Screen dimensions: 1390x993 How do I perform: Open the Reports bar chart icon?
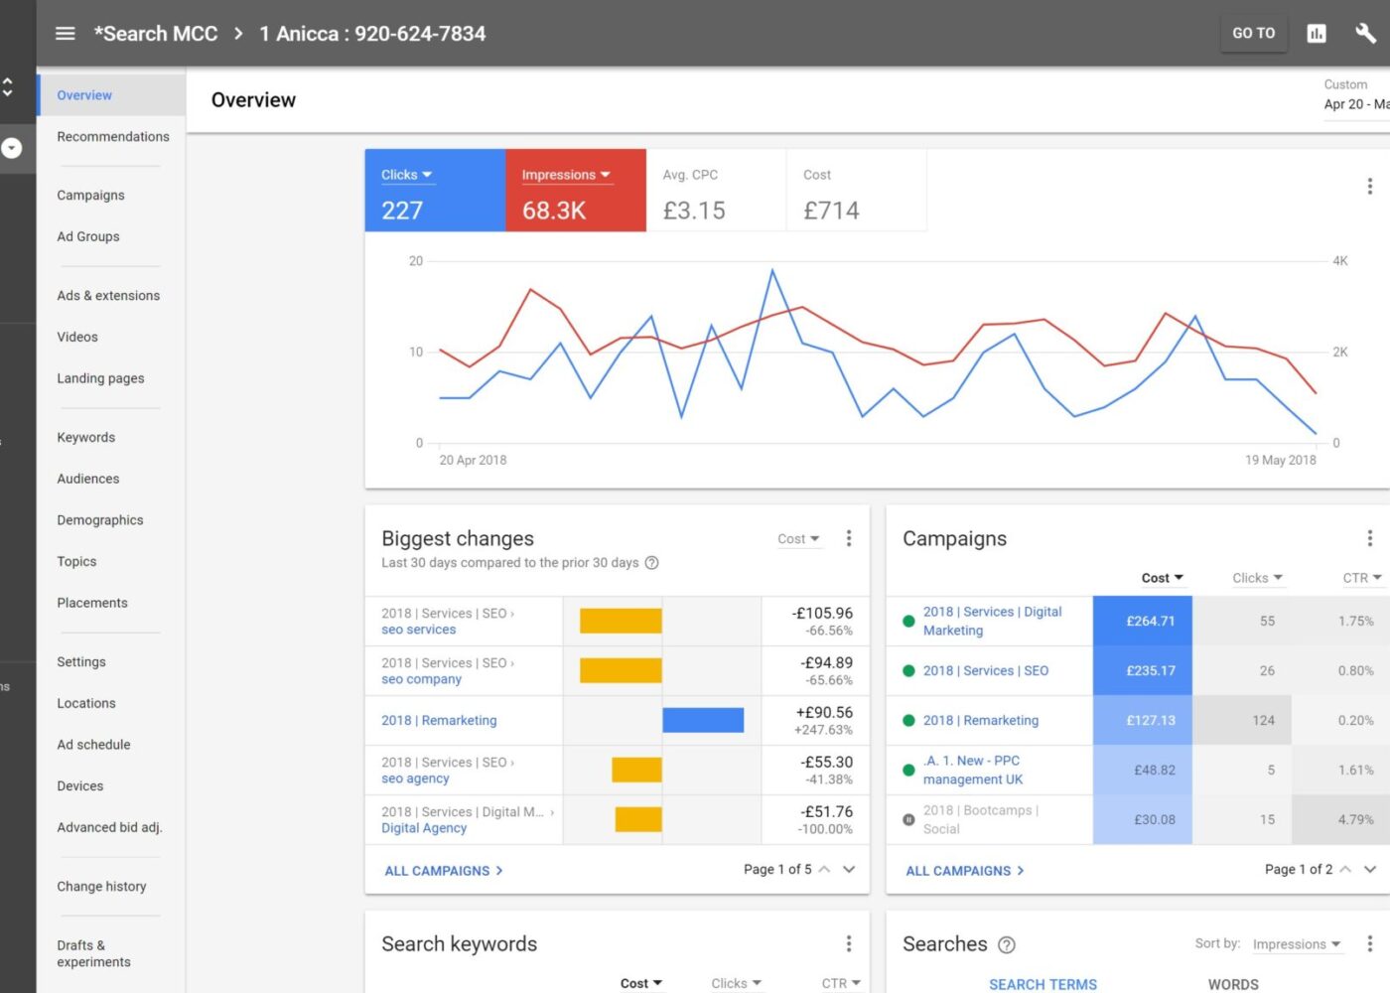1317,33
